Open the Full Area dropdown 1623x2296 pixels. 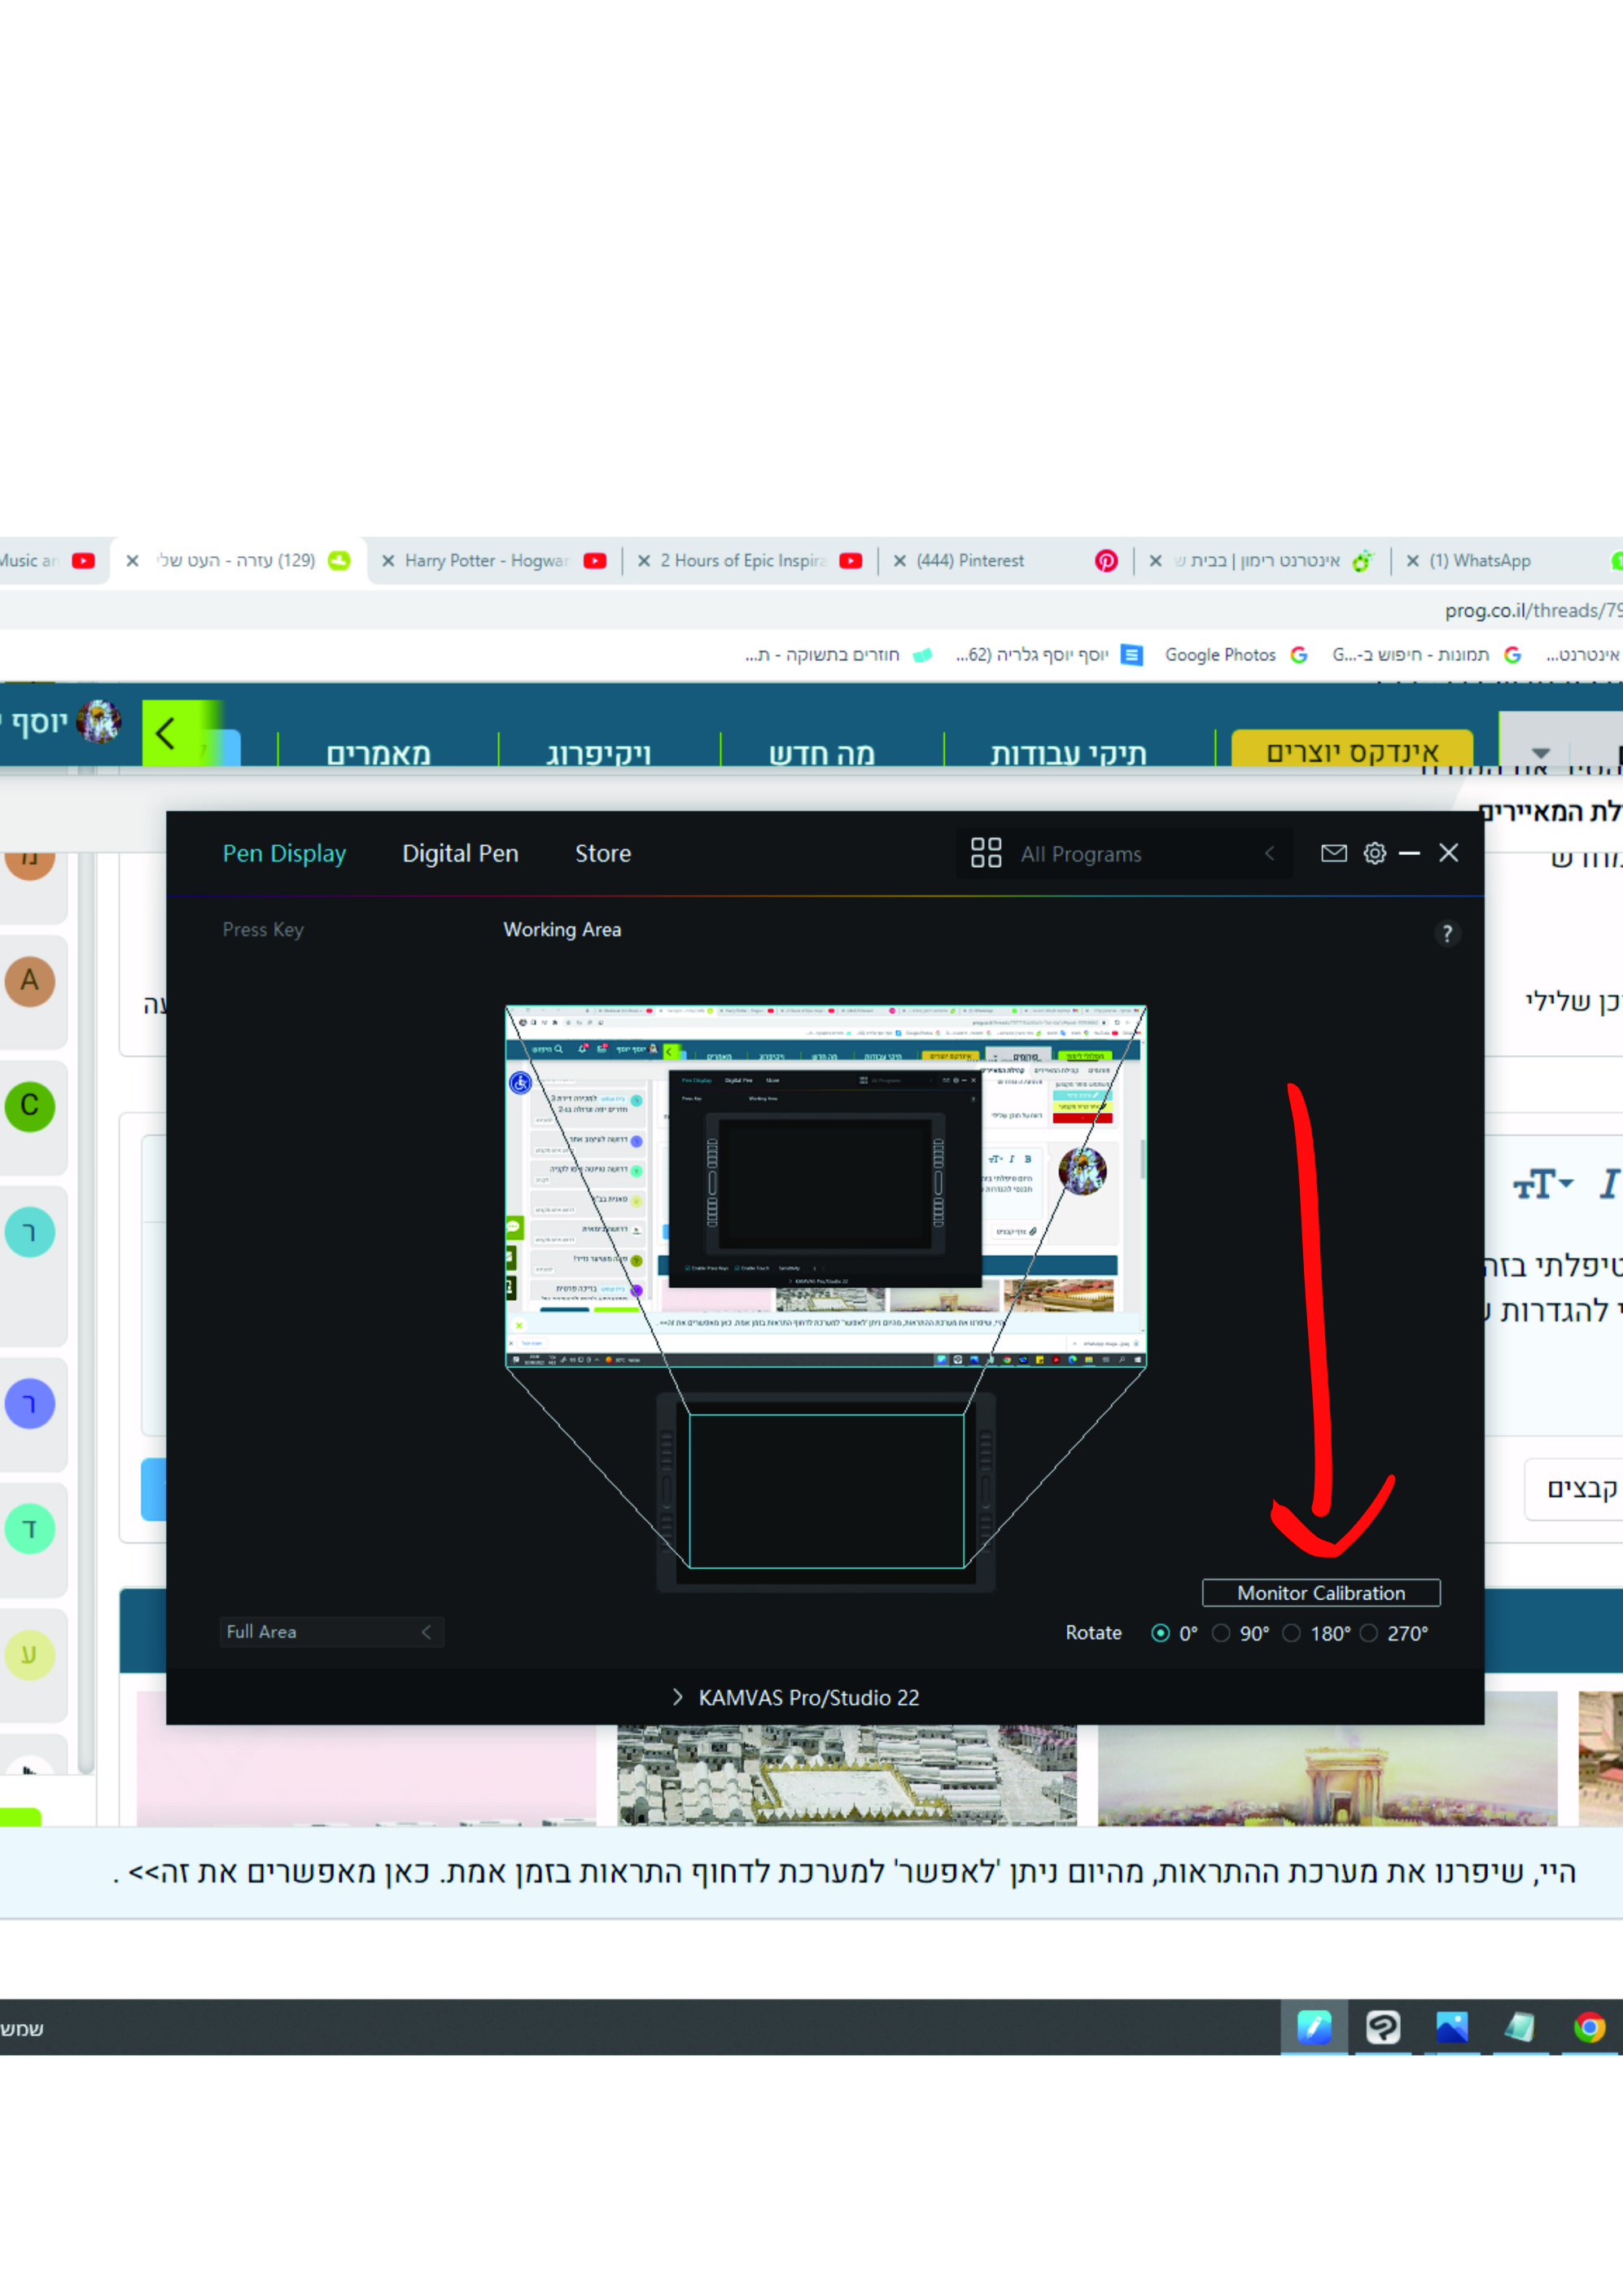pyautogui.click(x=331, y=1632)
